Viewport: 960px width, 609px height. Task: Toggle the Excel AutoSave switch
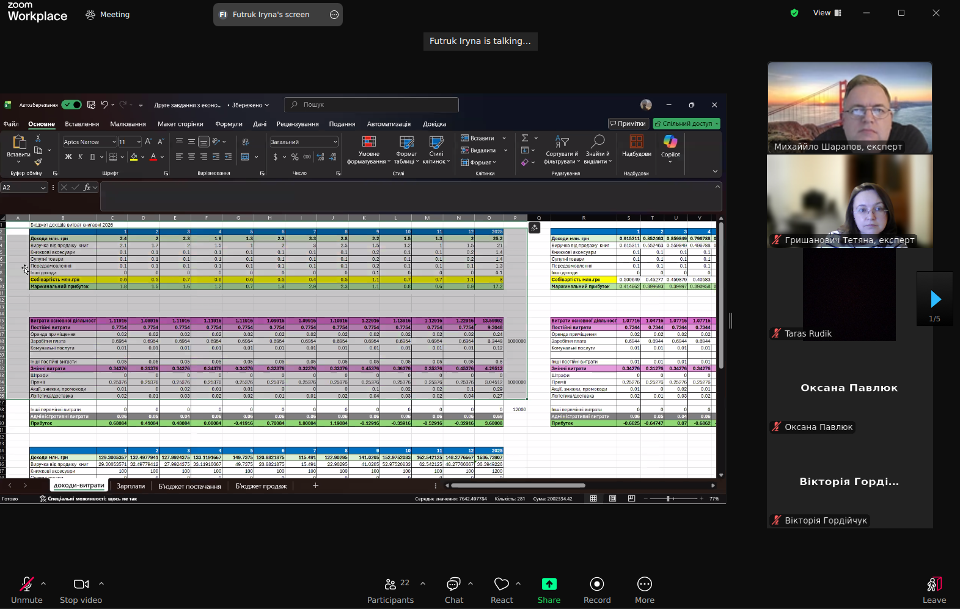(x=71, y=104)
